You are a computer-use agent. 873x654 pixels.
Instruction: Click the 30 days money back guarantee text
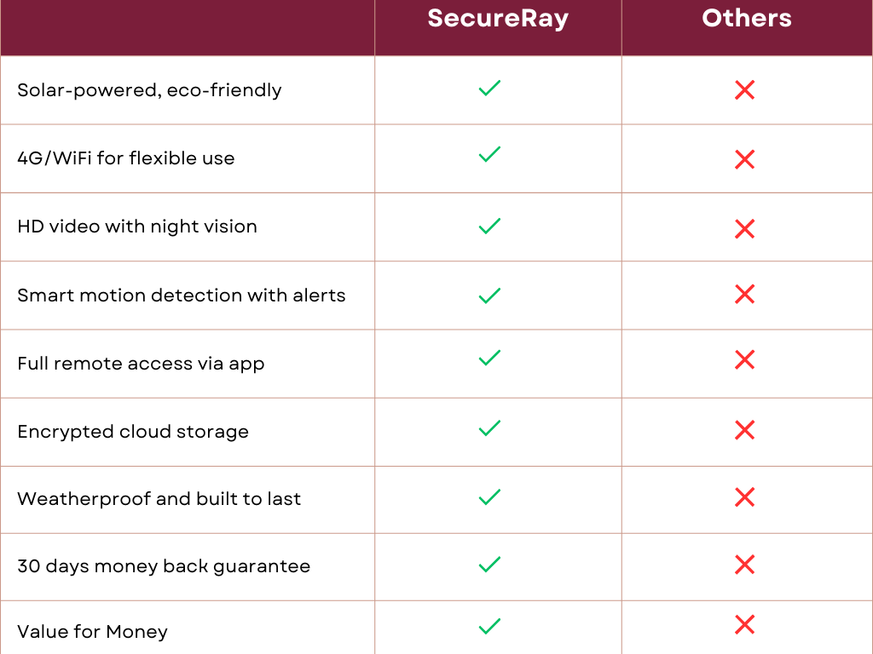coord(164,566)
